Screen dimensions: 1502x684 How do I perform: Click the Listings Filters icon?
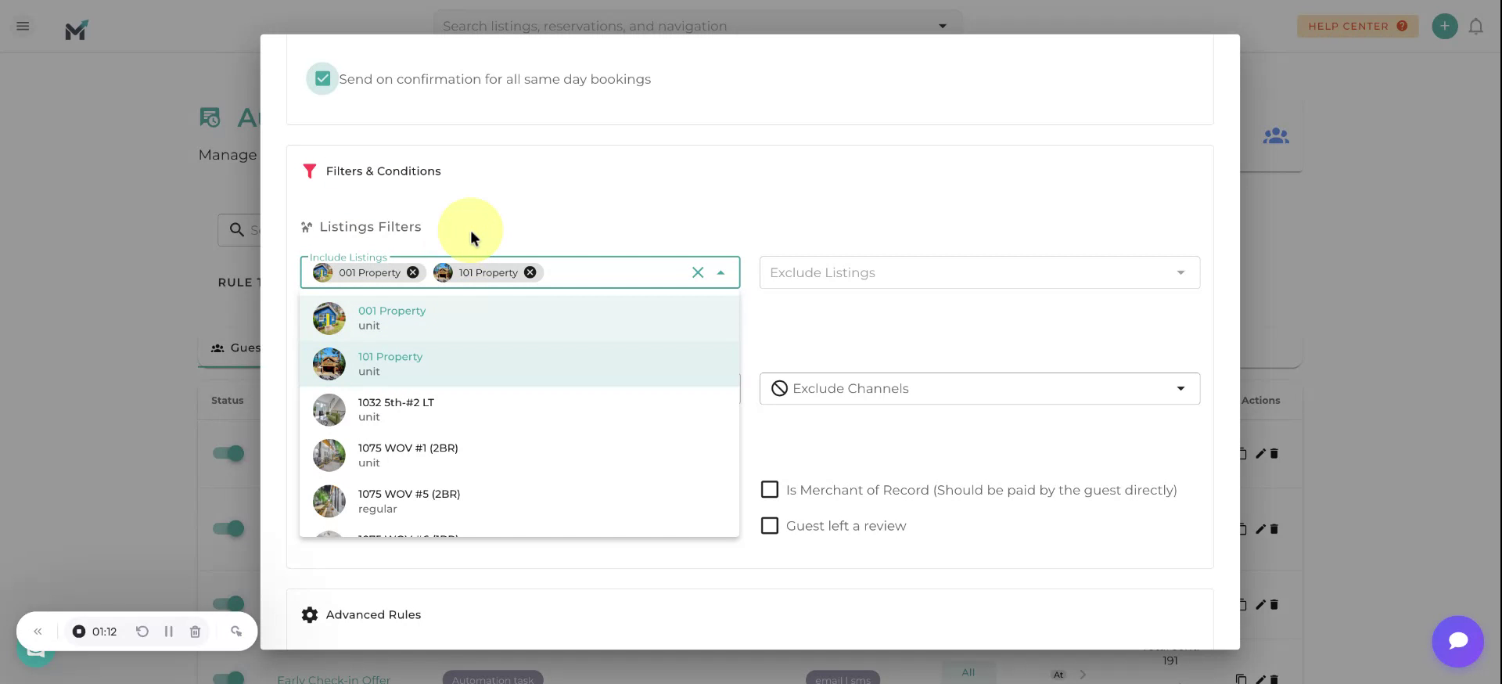click(x=307, y=227)
